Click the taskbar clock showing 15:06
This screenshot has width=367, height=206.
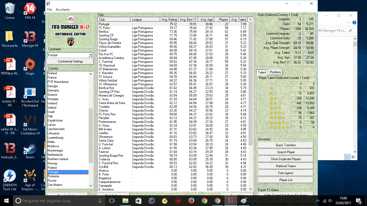(343, 201)
